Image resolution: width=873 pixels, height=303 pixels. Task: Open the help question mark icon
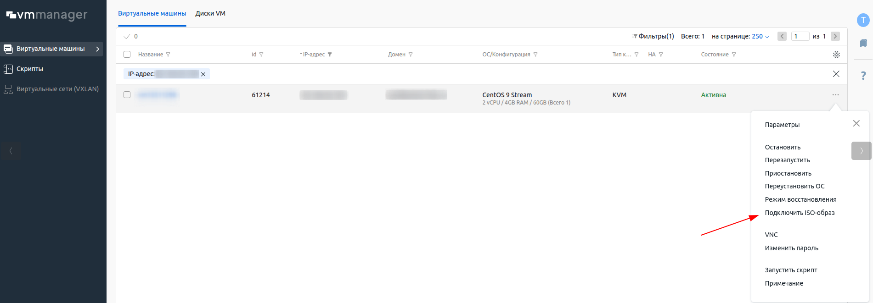pos(863,76)
